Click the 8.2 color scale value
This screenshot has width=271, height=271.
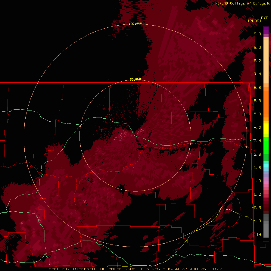[x=257, y=61]
